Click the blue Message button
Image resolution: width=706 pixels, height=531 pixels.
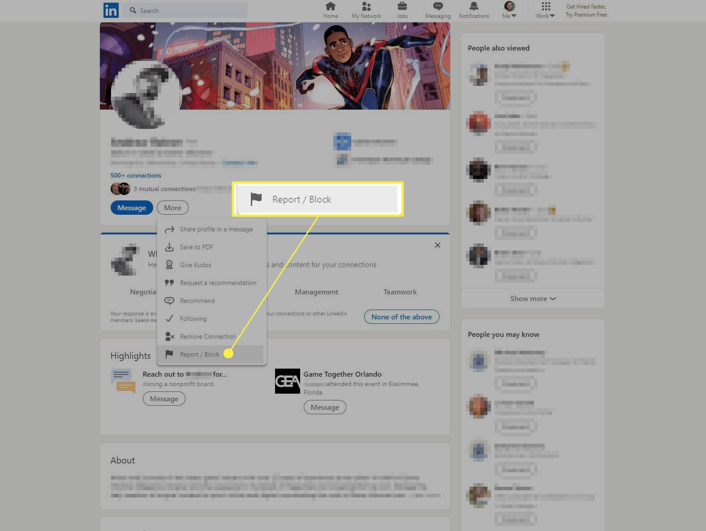click(132, 208)
